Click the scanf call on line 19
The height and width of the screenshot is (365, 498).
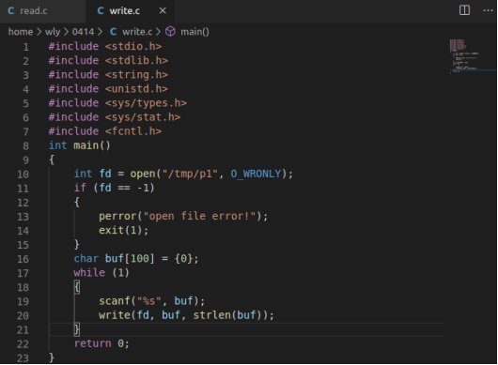point(152,301)
